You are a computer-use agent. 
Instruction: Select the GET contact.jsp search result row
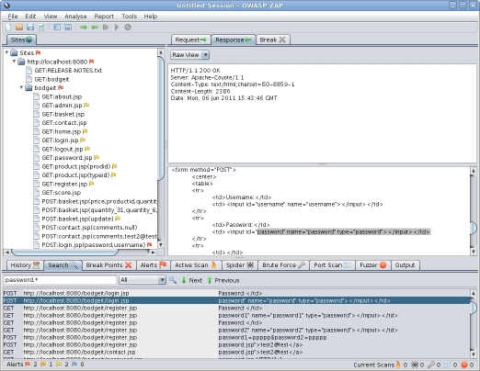[236, 352]
